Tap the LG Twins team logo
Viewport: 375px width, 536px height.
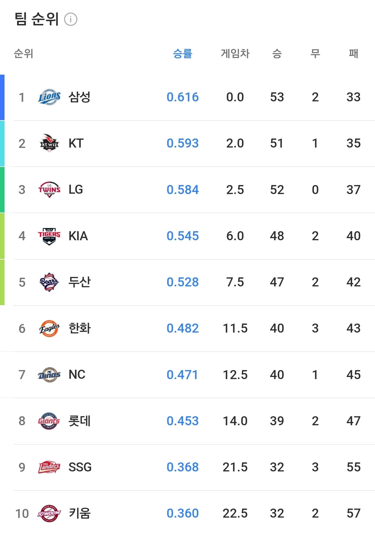[49, 190]
